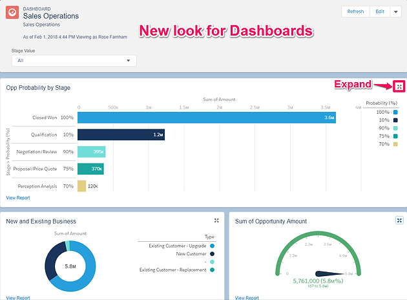This screenshot has width=407, height=300.
Task: View Report for New and Existing Business
Action: (x=18, y=297)
